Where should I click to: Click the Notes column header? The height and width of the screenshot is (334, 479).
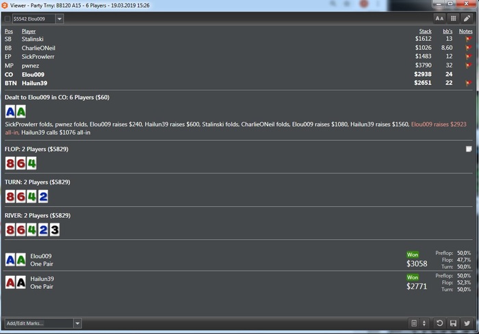click(x=465, y=31)
